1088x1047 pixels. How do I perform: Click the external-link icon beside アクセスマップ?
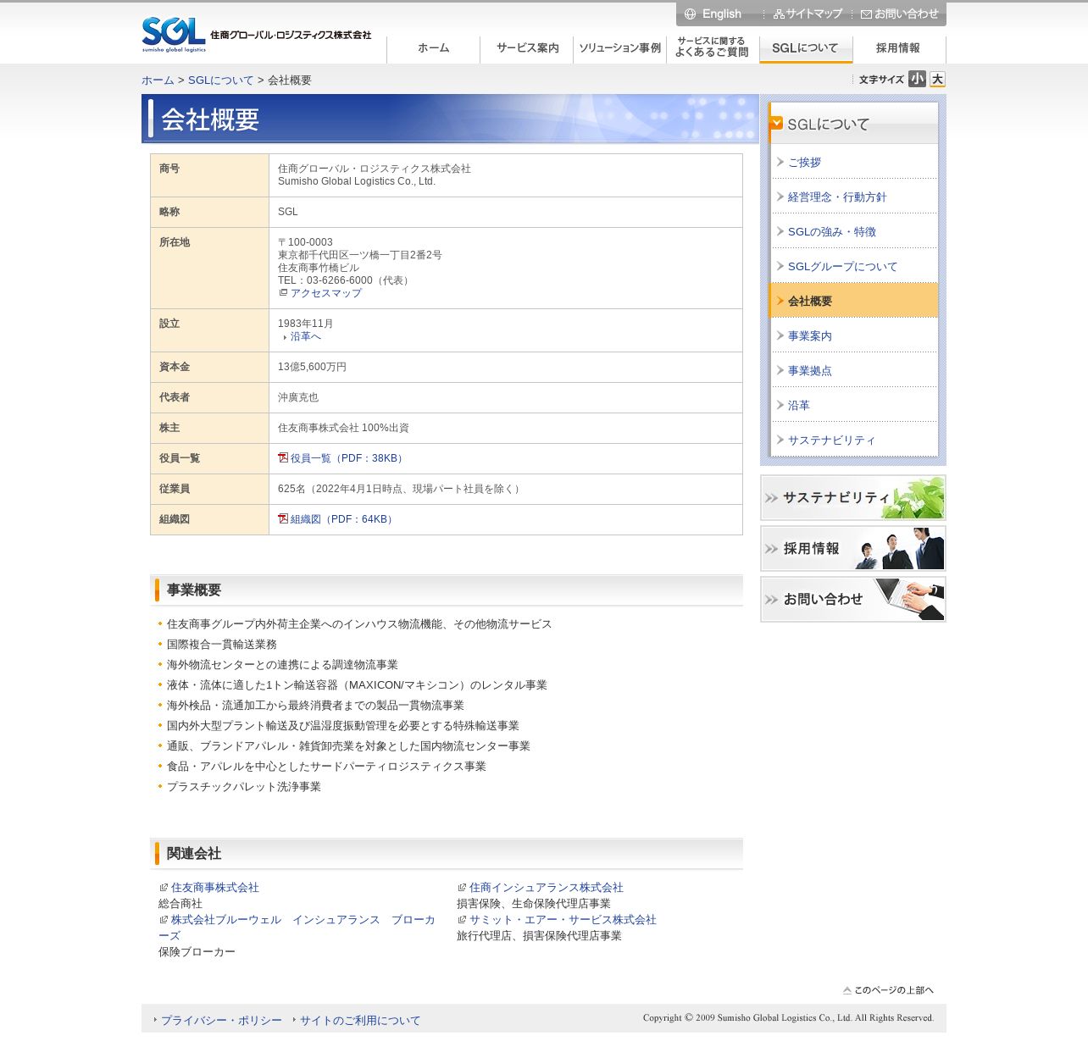283,292
